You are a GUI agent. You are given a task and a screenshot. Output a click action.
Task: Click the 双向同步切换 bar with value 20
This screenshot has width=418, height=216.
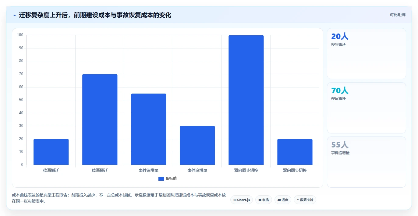tap(295, 152)
